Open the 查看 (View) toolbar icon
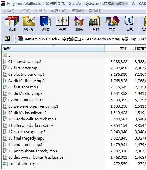The width and height of the screenshot is (147, 170). (62, 21)
